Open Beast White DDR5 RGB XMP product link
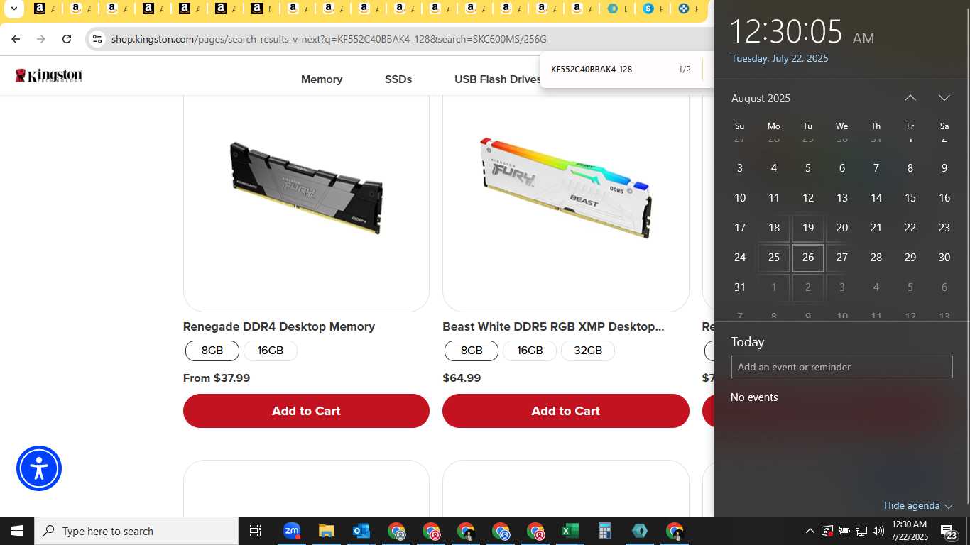 coord(553,326)
